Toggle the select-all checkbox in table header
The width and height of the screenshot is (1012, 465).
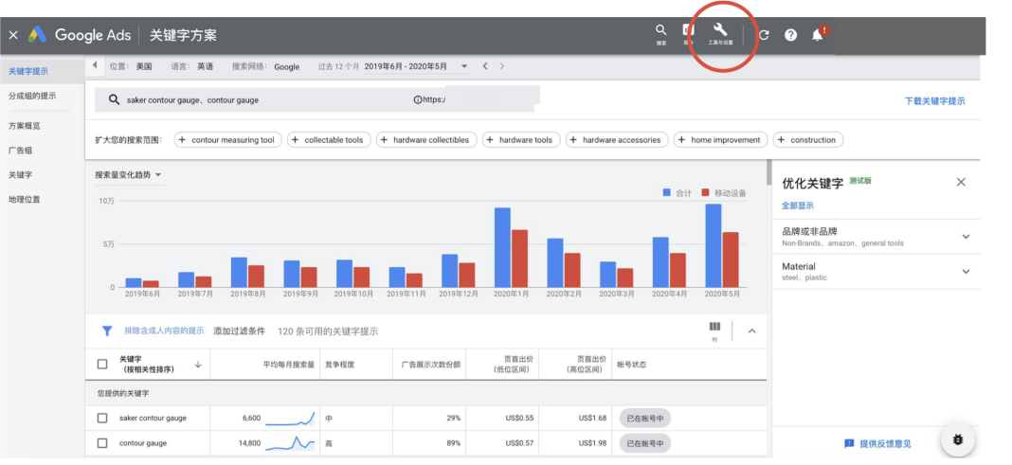pos(102,364)
